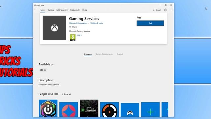Screen dimensions: 211x119
Task: Click the Share icon under Gaming Services
Action: [70, 27]
